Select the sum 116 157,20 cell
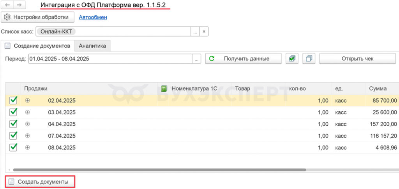The image size is (399, 189). [383, 136]
